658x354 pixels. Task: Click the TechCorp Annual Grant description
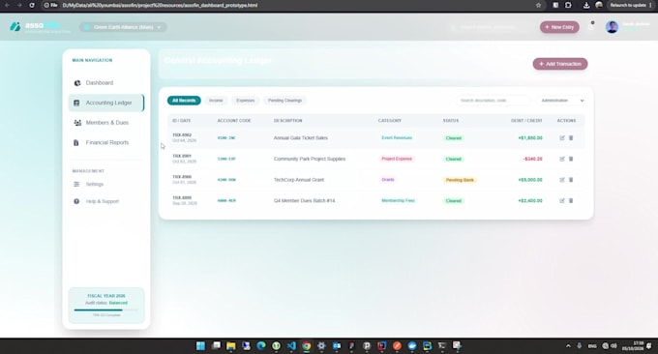click(299, 180)
